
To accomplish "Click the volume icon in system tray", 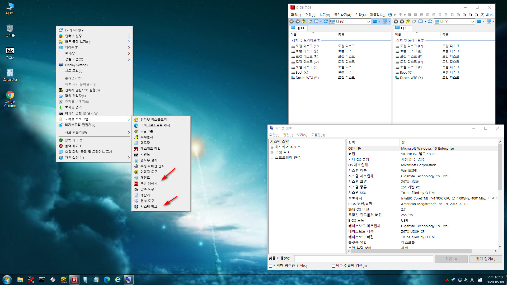I will (x=466, y=280).
